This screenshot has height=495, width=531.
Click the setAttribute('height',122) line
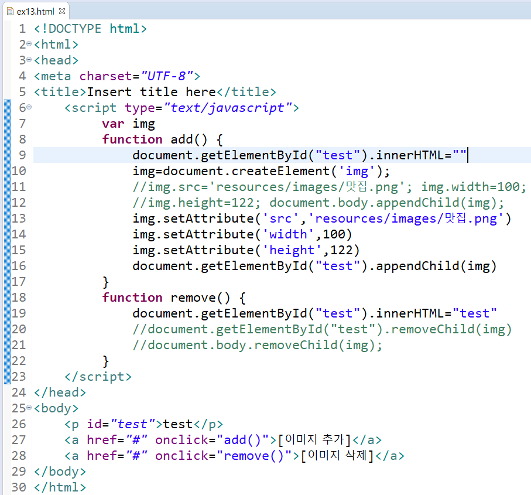246,250
